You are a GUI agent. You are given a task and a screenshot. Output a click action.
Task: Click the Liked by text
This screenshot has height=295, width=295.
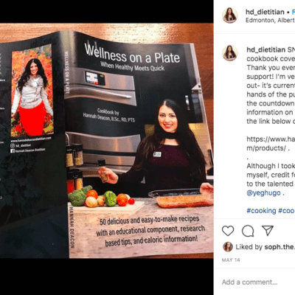pyautogui.click(x=249, y=247)
